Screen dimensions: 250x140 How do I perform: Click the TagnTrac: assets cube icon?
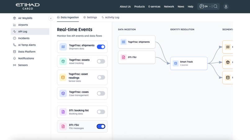[63, 61]
